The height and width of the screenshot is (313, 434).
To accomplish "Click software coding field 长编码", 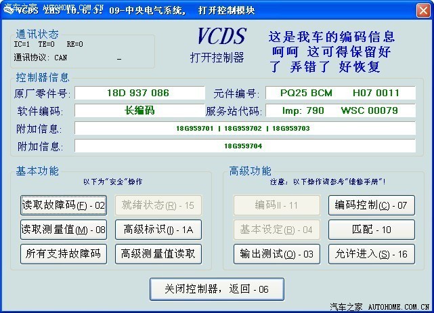I will click(x=139, y=110).
